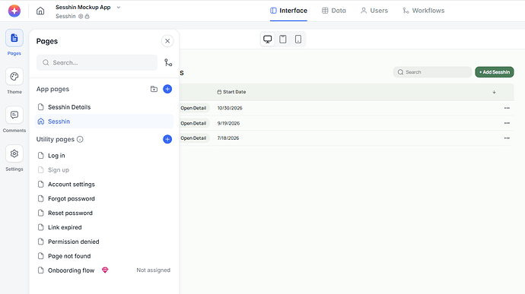
Task: Click the Add Sesshin button
Action: (x=495, y=72)
